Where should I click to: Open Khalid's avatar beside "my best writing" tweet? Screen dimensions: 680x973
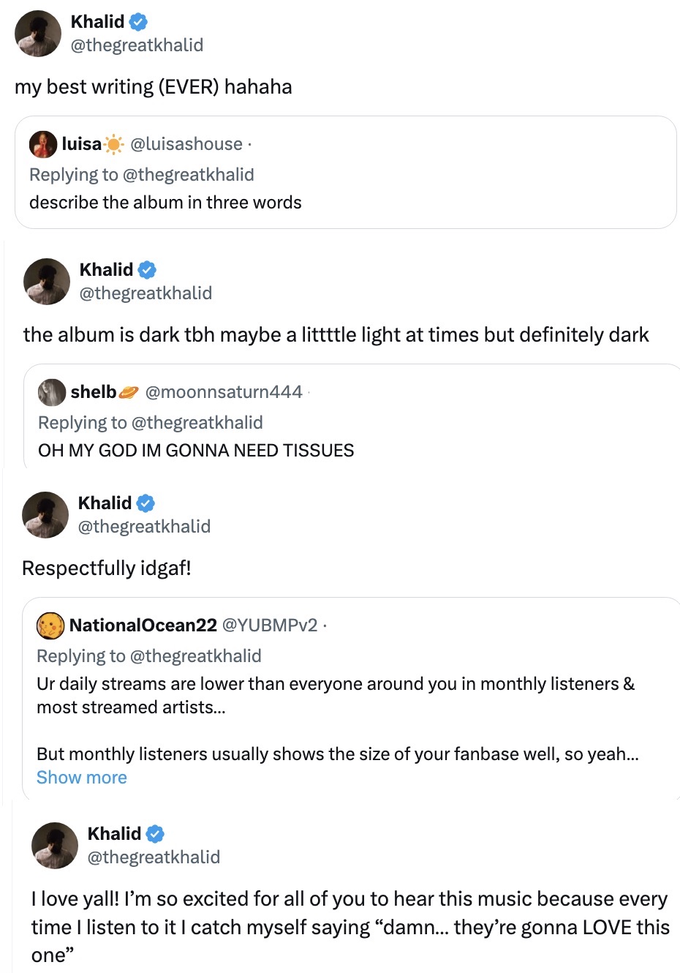click(x=38, y=34)
